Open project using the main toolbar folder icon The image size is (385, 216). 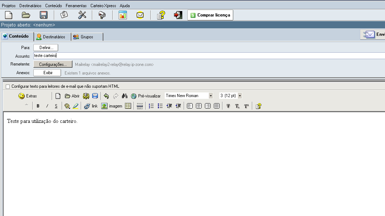(x=26, y=15)
